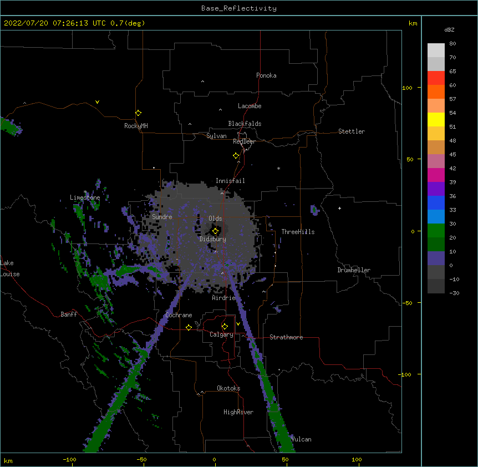The height and width of the screenshot is (467, 478).
Task: Click the HighRiver label
Action: [238, 412]
